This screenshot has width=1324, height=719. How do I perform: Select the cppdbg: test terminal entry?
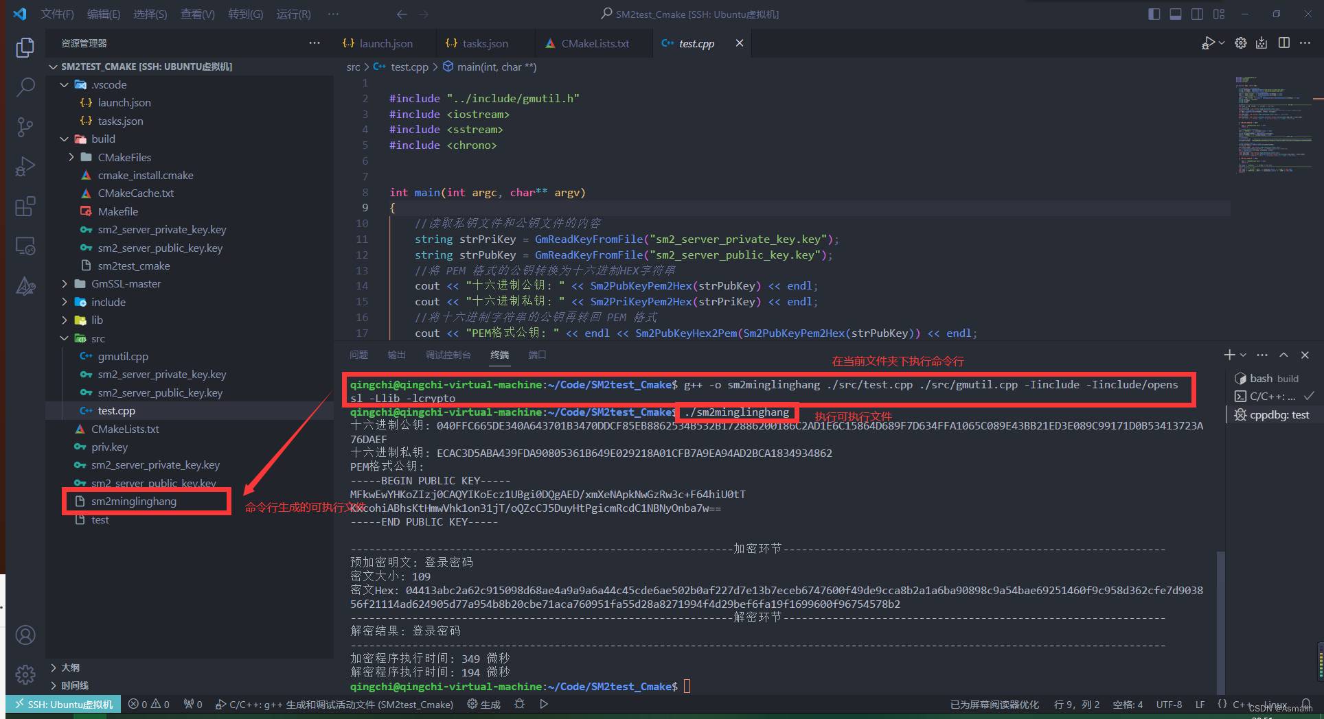pyautogui.click(x=1273, y=414)
